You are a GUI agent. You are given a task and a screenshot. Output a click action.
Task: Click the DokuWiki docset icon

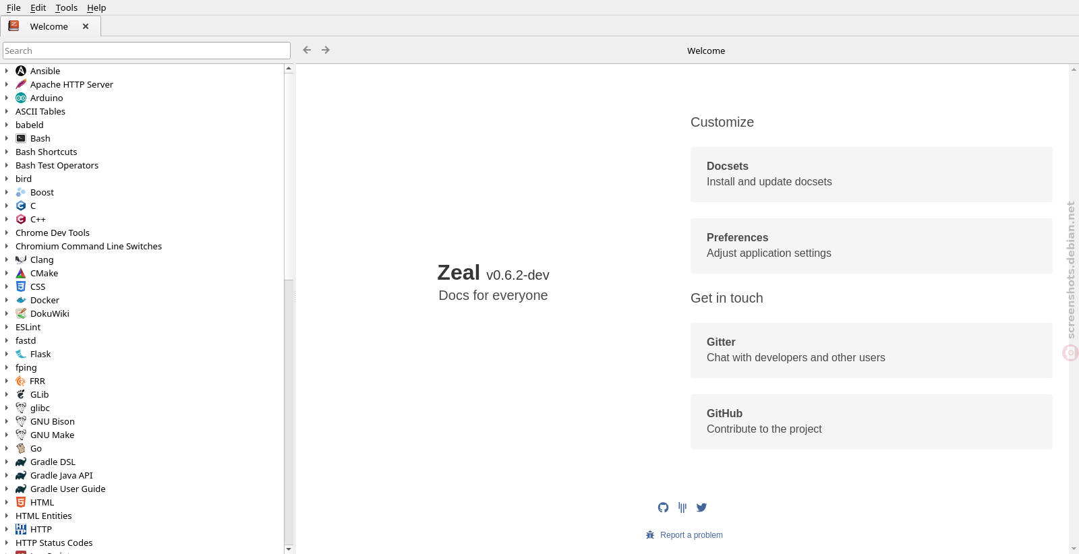pos(21,313)
